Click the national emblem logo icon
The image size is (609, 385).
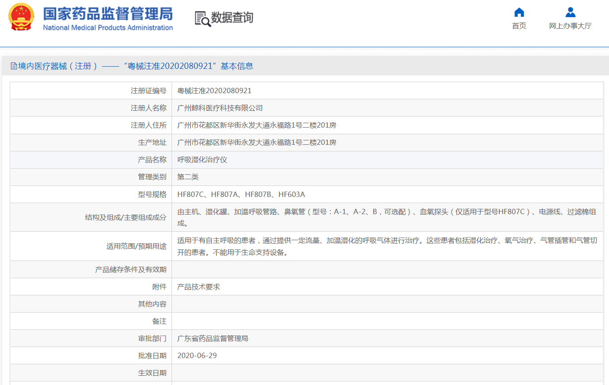pyautogui.click(x=21, y=17)
